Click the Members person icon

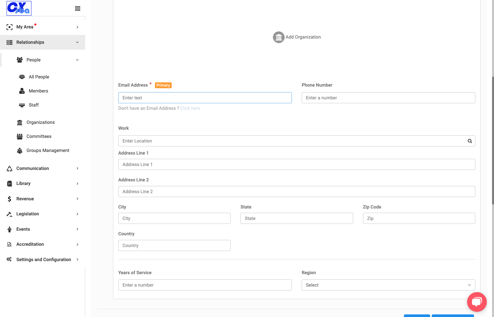tap(22, 91)
